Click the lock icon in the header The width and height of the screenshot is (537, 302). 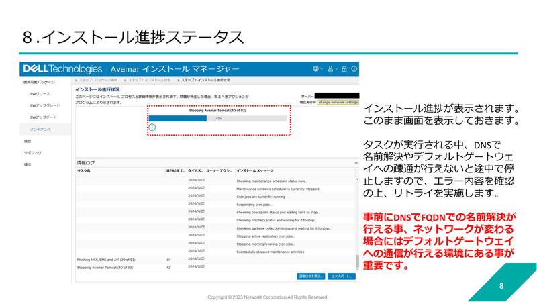[x=344, y=69]
